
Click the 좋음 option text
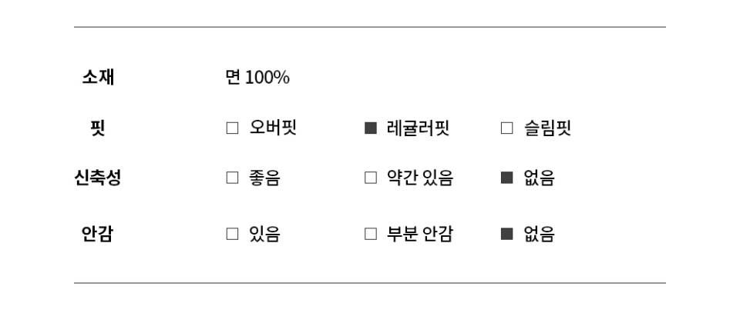[x=264, y=178]
